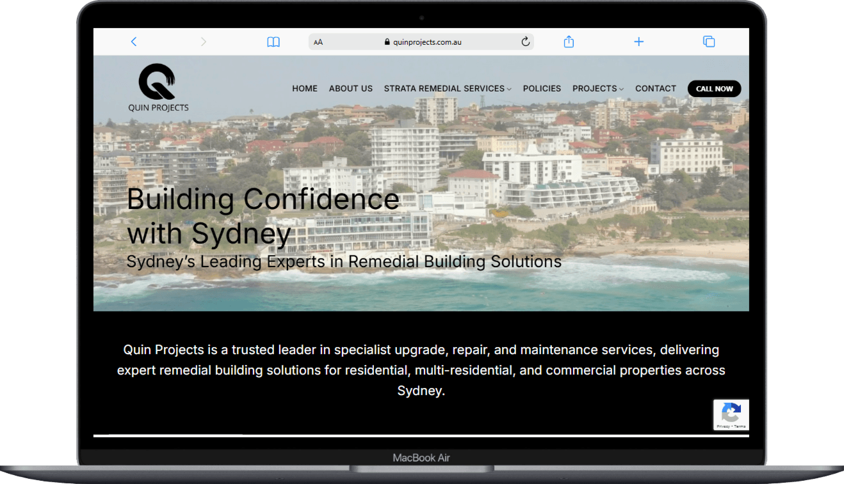Expand Strata Remedial Services dropdown
Viewport: 844px width, 484px height.
(447, 89)
